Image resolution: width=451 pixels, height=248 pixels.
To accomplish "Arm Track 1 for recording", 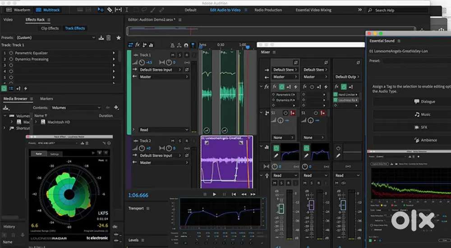I will point(187,55).
